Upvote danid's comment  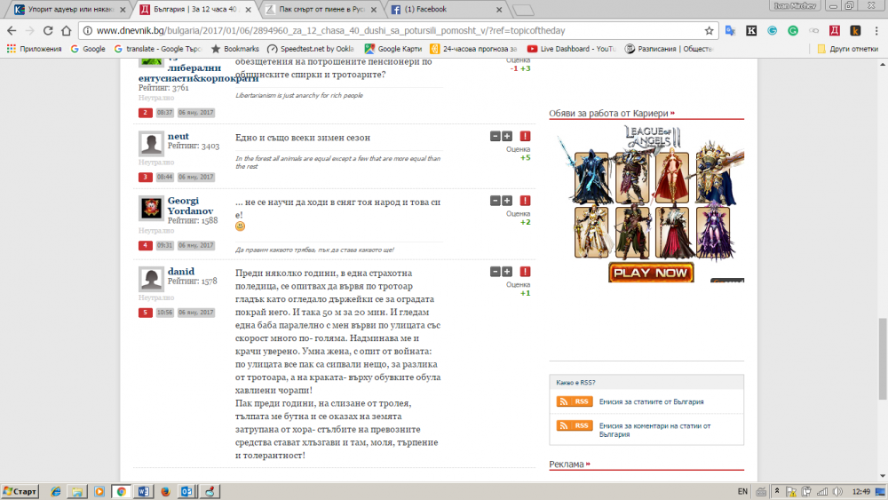click(x=507, y=272)
